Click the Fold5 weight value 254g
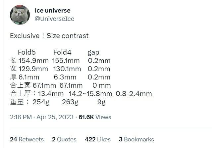 (41, 102)
